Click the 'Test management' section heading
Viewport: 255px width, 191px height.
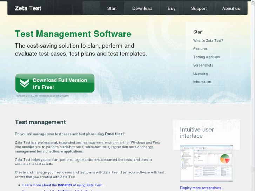pos(40,122)
